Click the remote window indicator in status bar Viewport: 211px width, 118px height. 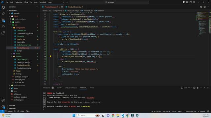click(x=2, y=111)
